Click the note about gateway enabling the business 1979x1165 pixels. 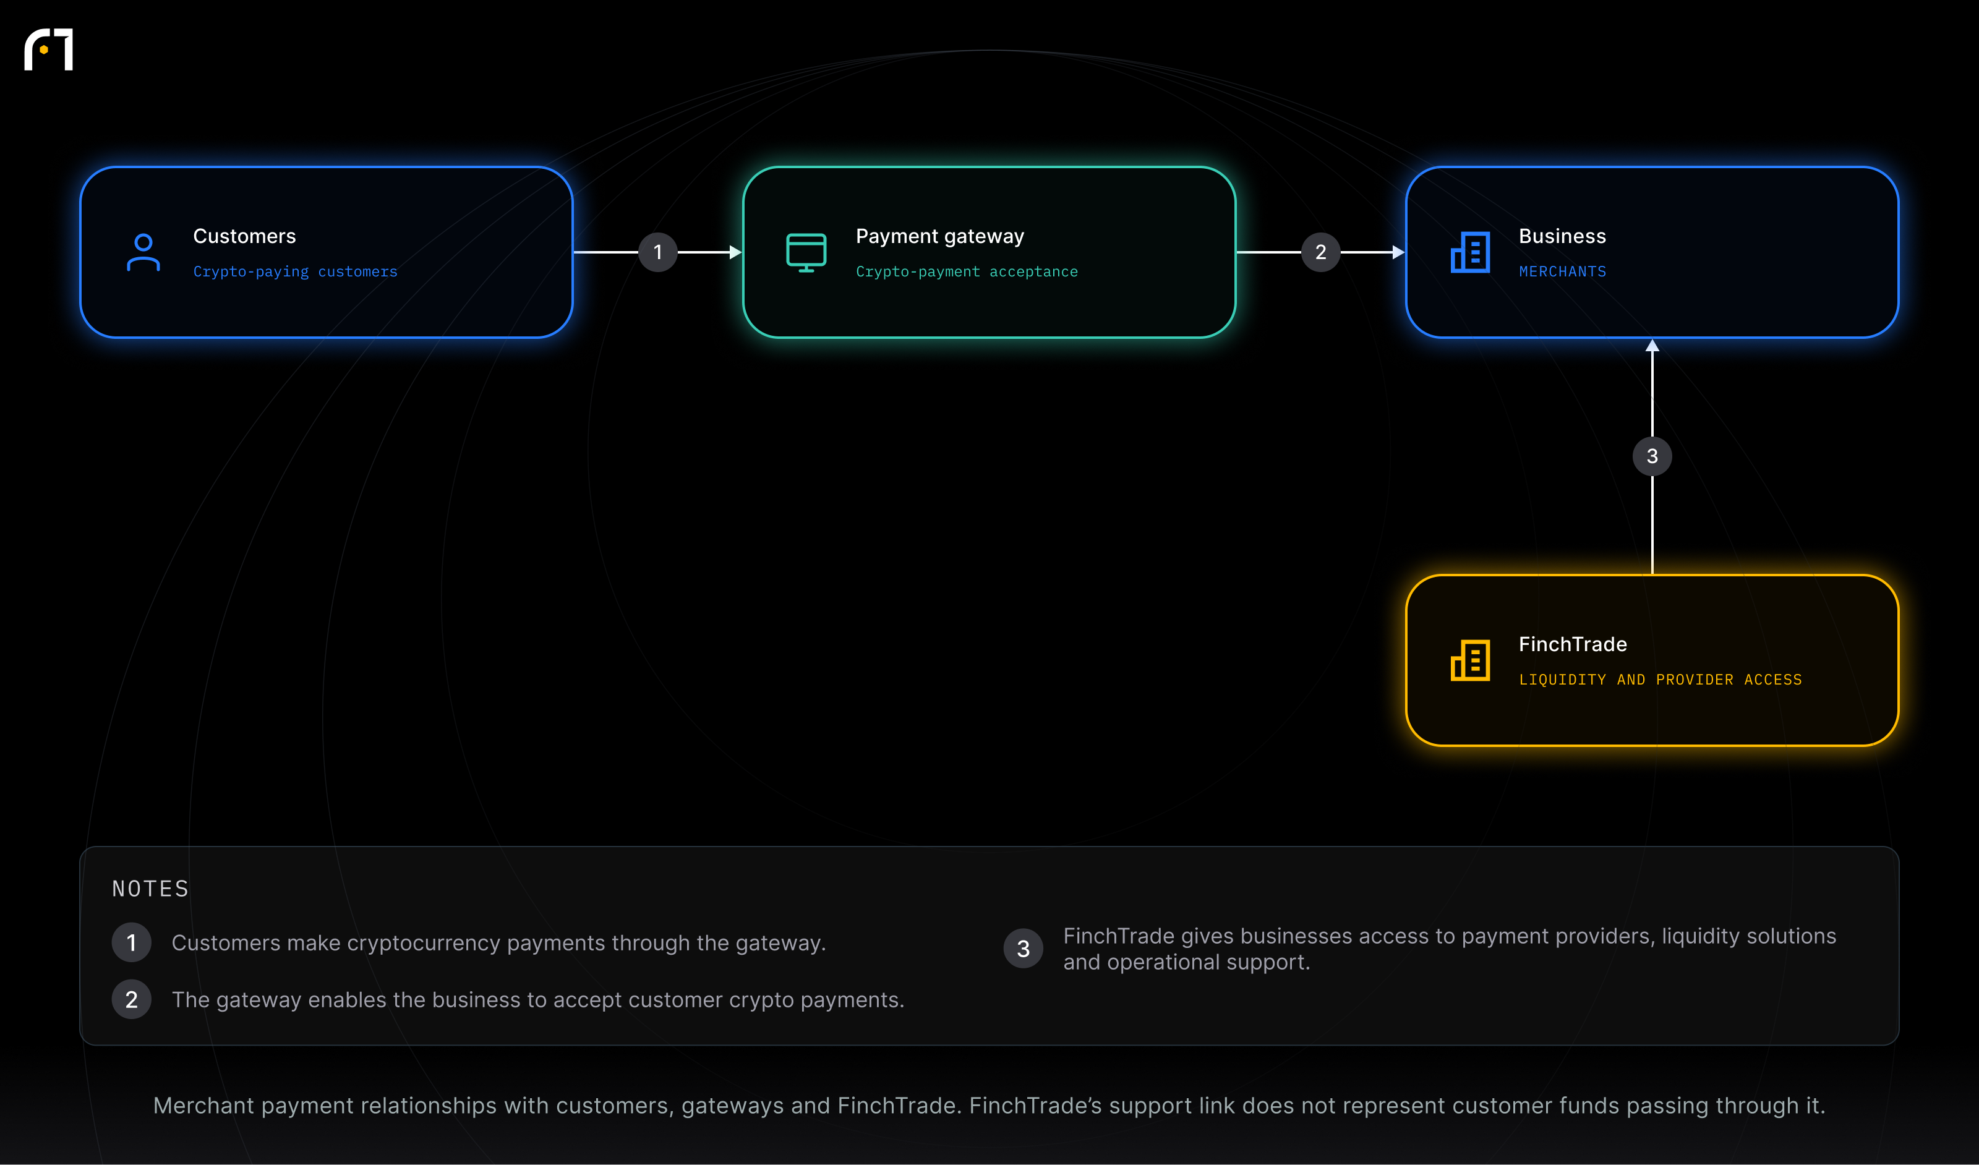(x=538, y=1000)
